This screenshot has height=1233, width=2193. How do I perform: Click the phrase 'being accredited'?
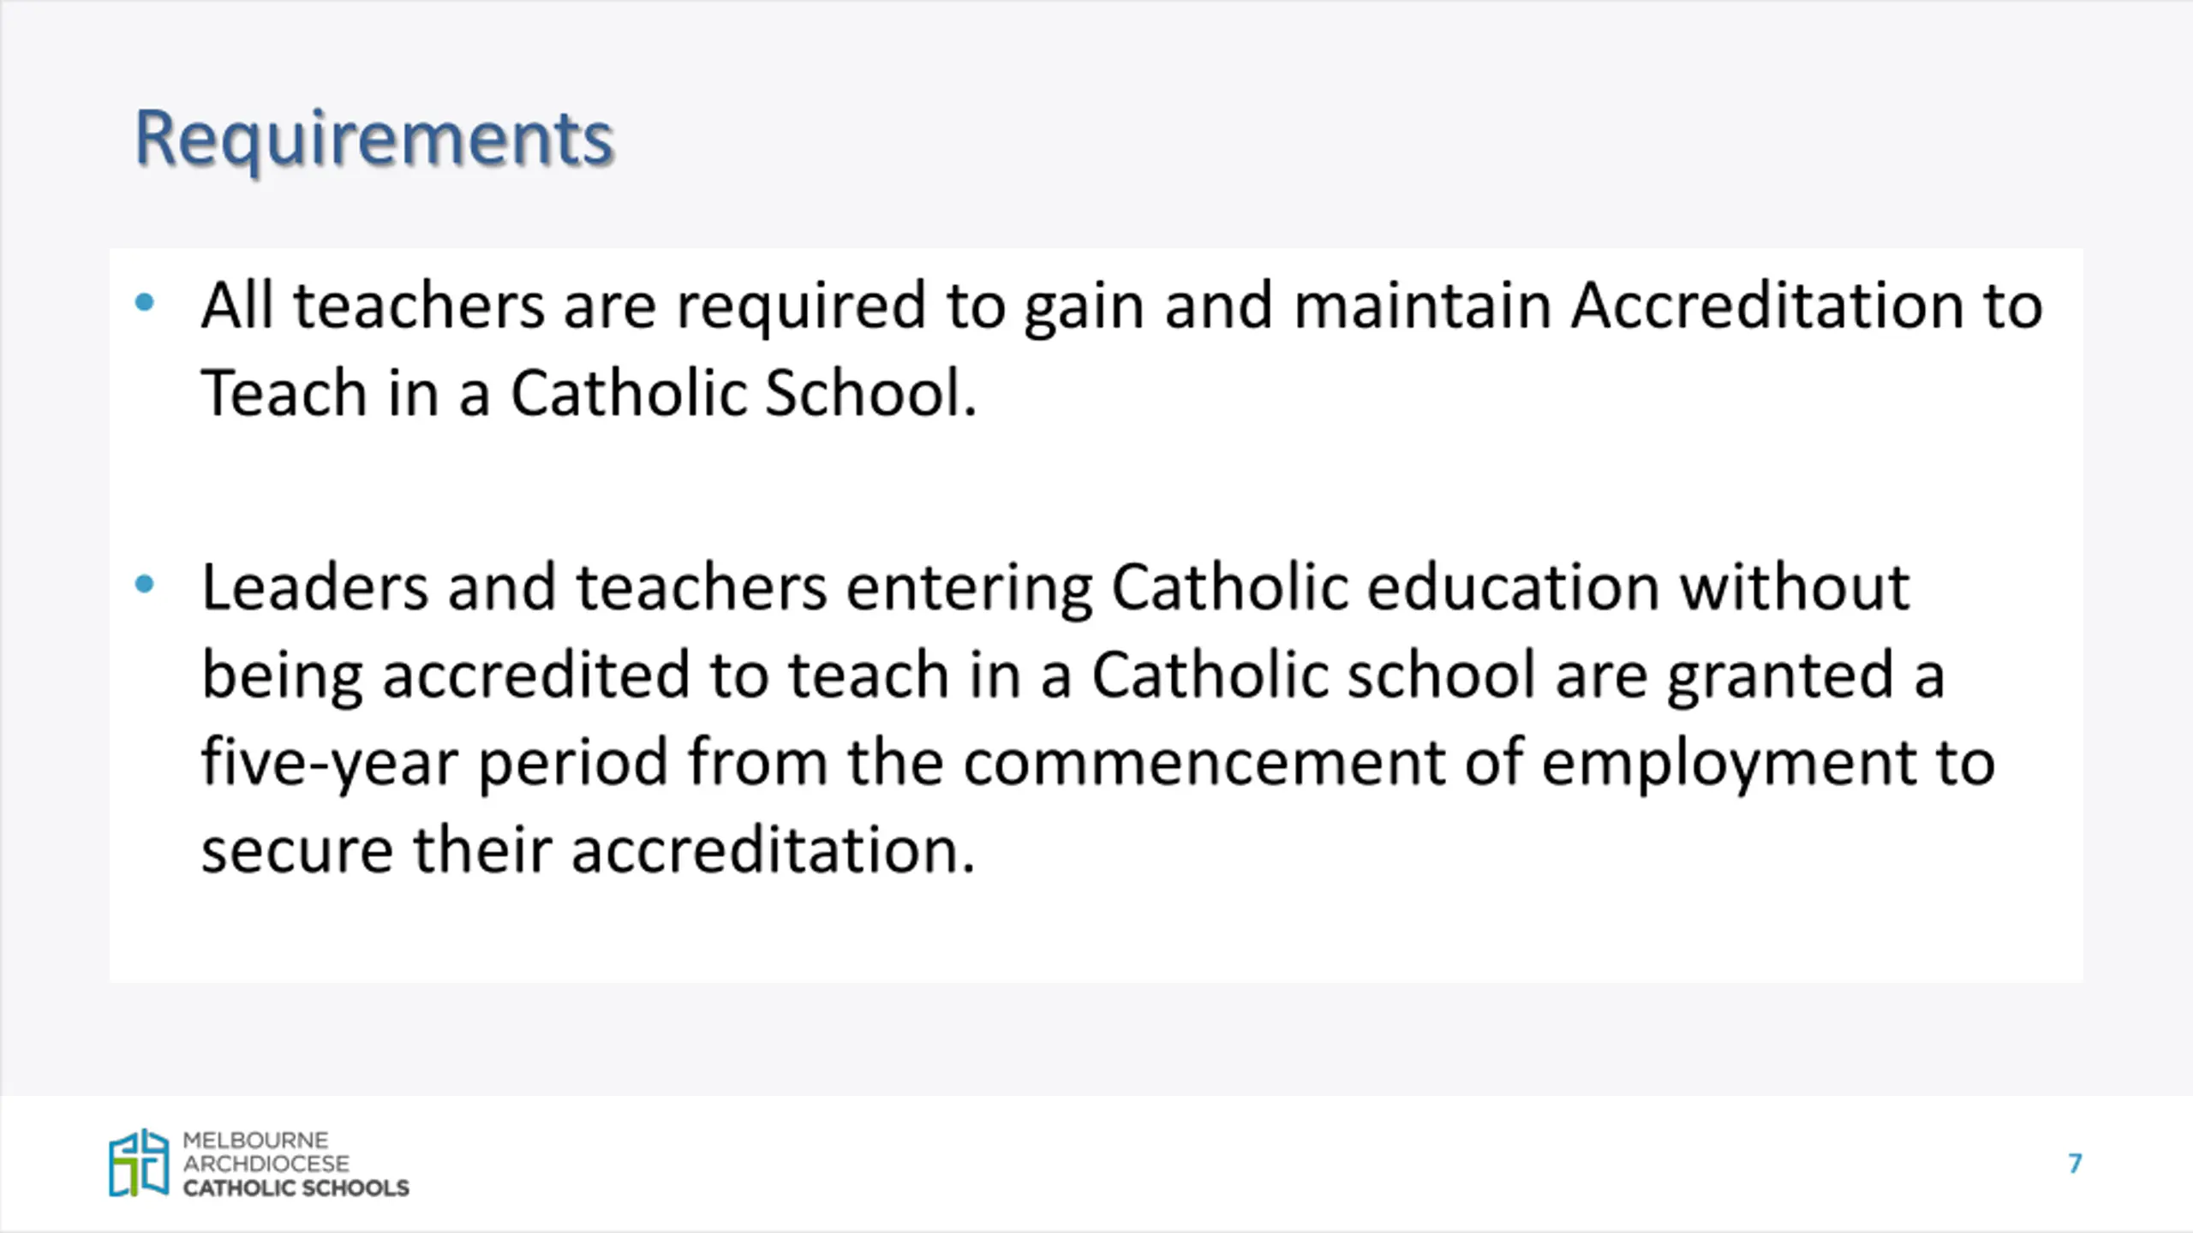coord(445,676)
